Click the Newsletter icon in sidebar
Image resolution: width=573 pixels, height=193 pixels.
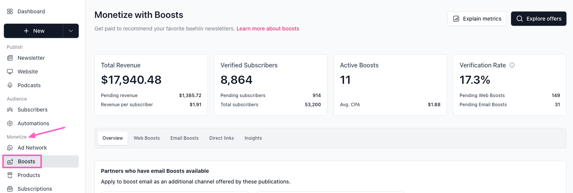point(10,58)
